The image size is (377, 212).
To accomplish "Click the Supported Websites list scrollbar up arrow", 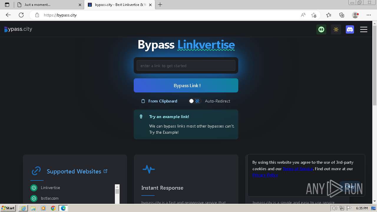I will click(x=117, y=187).
